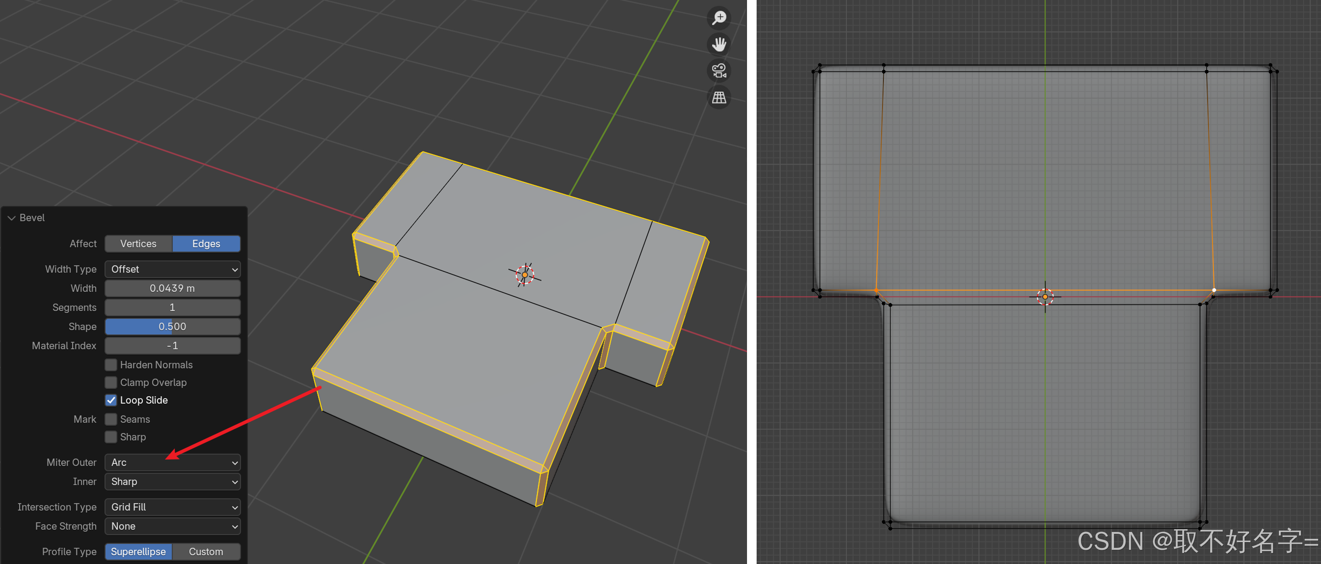
Task: Open the Miter Outer Arc dropdown
Action: pyautogui.click(x=172, y=462)
